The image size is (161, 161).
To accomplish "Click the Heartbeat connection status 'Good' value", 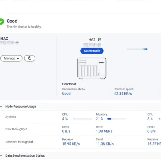I will [66, 93].
